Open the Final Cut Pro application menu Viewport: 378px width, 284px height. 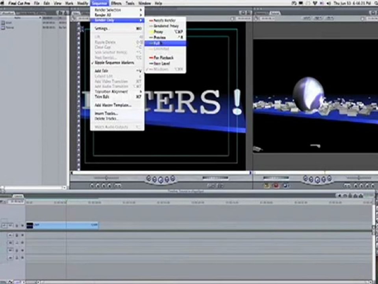(x=19, y=3)
